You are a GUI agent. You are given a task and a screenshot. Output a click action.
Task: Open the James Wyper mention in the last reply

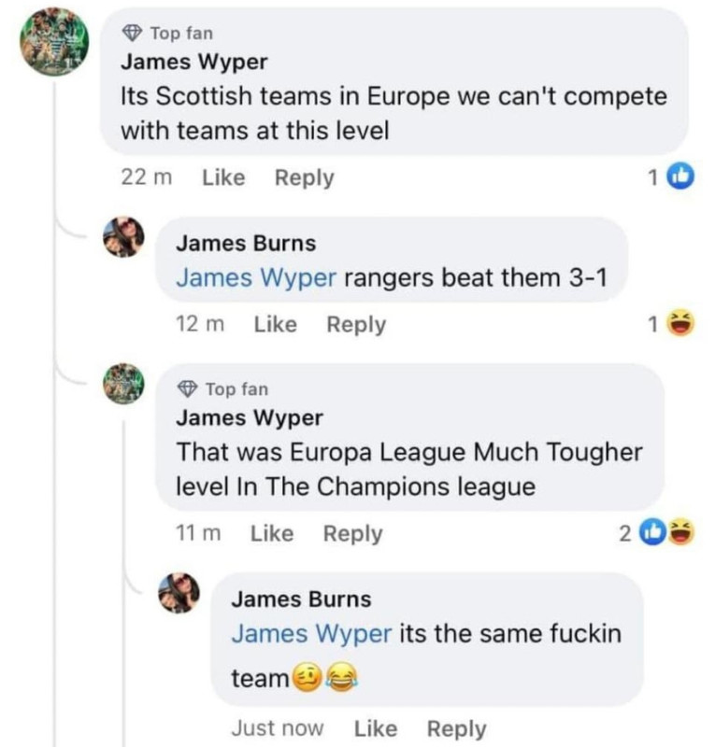[311, 634]
